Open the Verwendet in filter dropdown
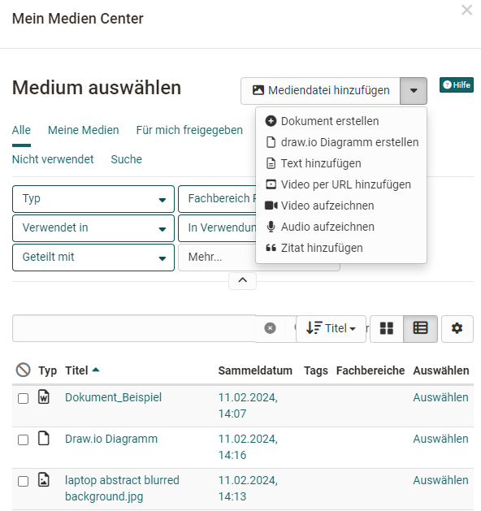Image resolution: width=481 pixels, height=511 pixels. 93,228
